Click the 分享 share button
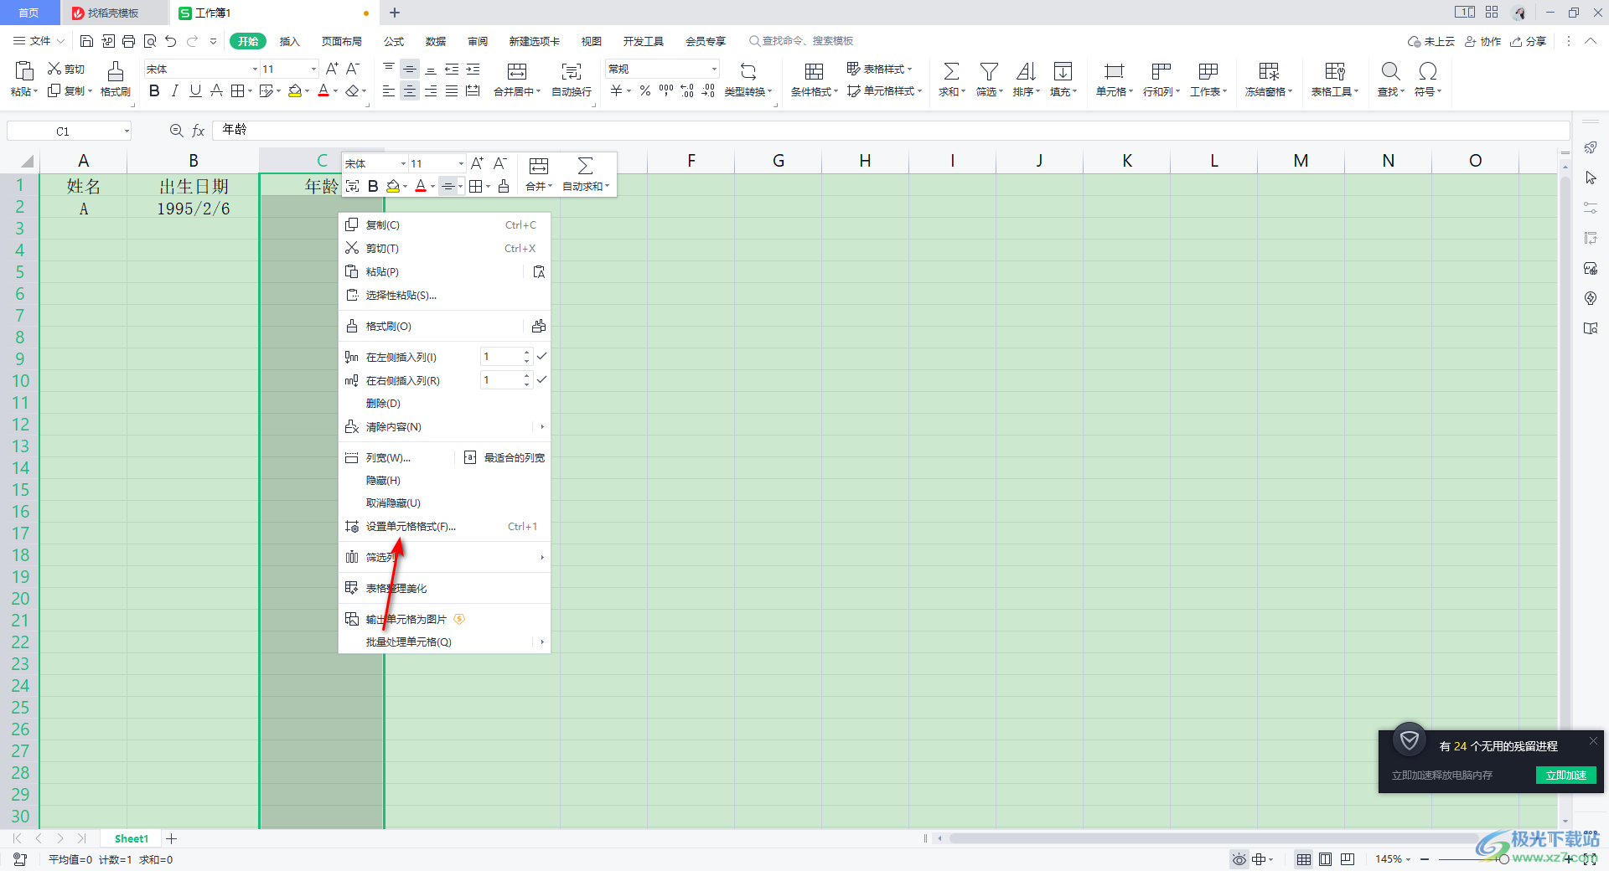This screenshot has width=1609, height=871. pyautogui.click(x=1528, y=41)
